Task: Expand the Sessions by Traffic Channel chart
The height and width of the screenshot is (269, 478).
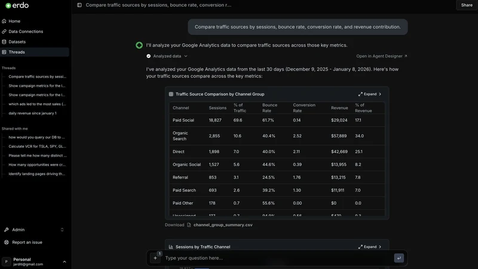Action: [370, 247]
